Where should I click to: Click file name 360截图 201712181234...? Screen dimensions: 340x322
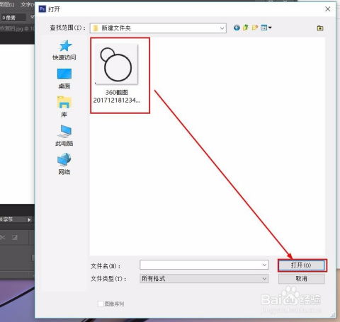pyautogui.click(x=117, y=96)
